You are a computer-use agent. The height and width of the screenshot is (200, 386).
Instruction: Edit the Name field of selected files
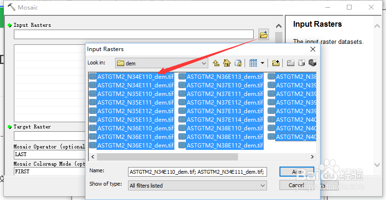click(197, 172)
